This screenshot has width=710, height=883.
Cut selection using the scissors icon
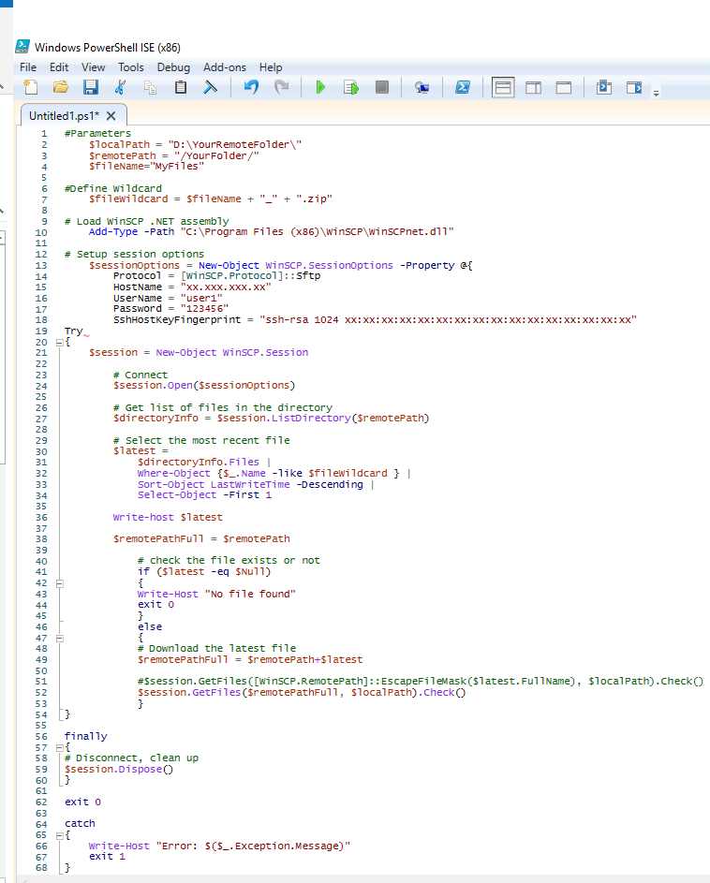(x=120, y=87)
